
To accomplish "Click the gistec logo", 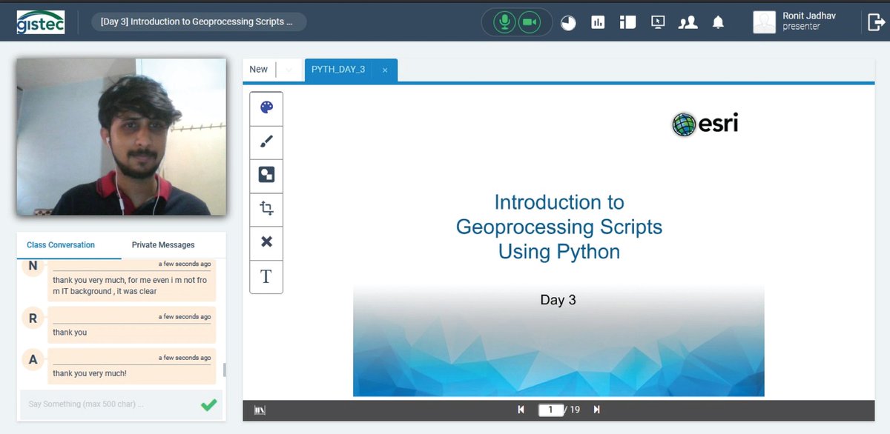I will pos(41,22).
